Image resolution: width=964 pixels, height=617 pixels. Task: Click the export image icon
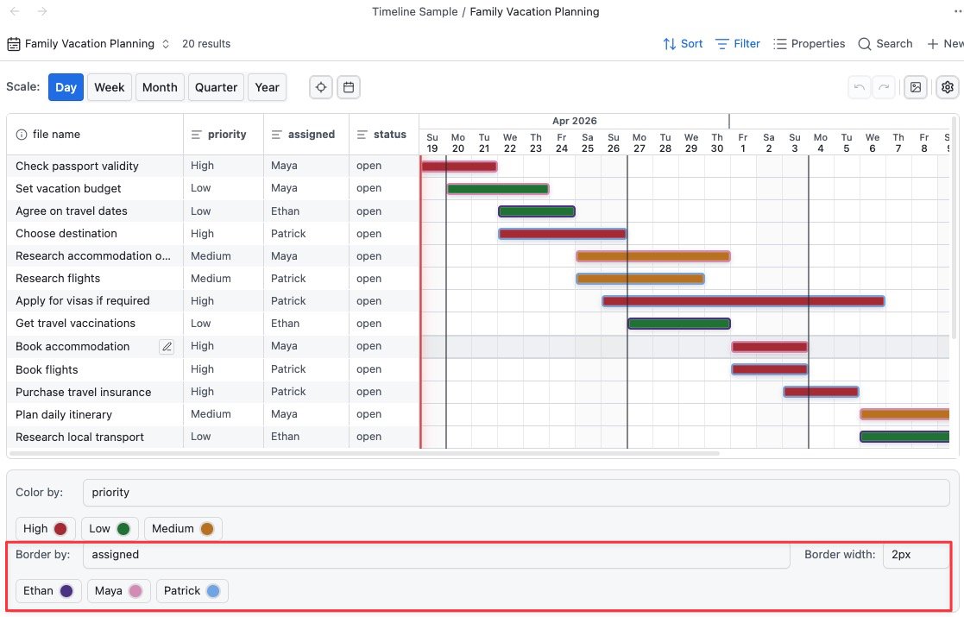(x=916, y=87)
